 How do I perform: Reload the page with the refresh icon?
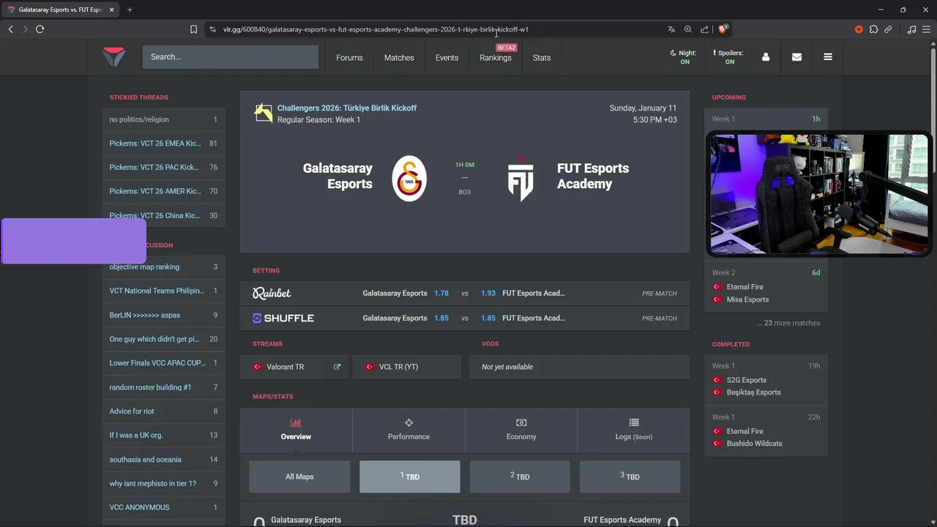point(40,29)
